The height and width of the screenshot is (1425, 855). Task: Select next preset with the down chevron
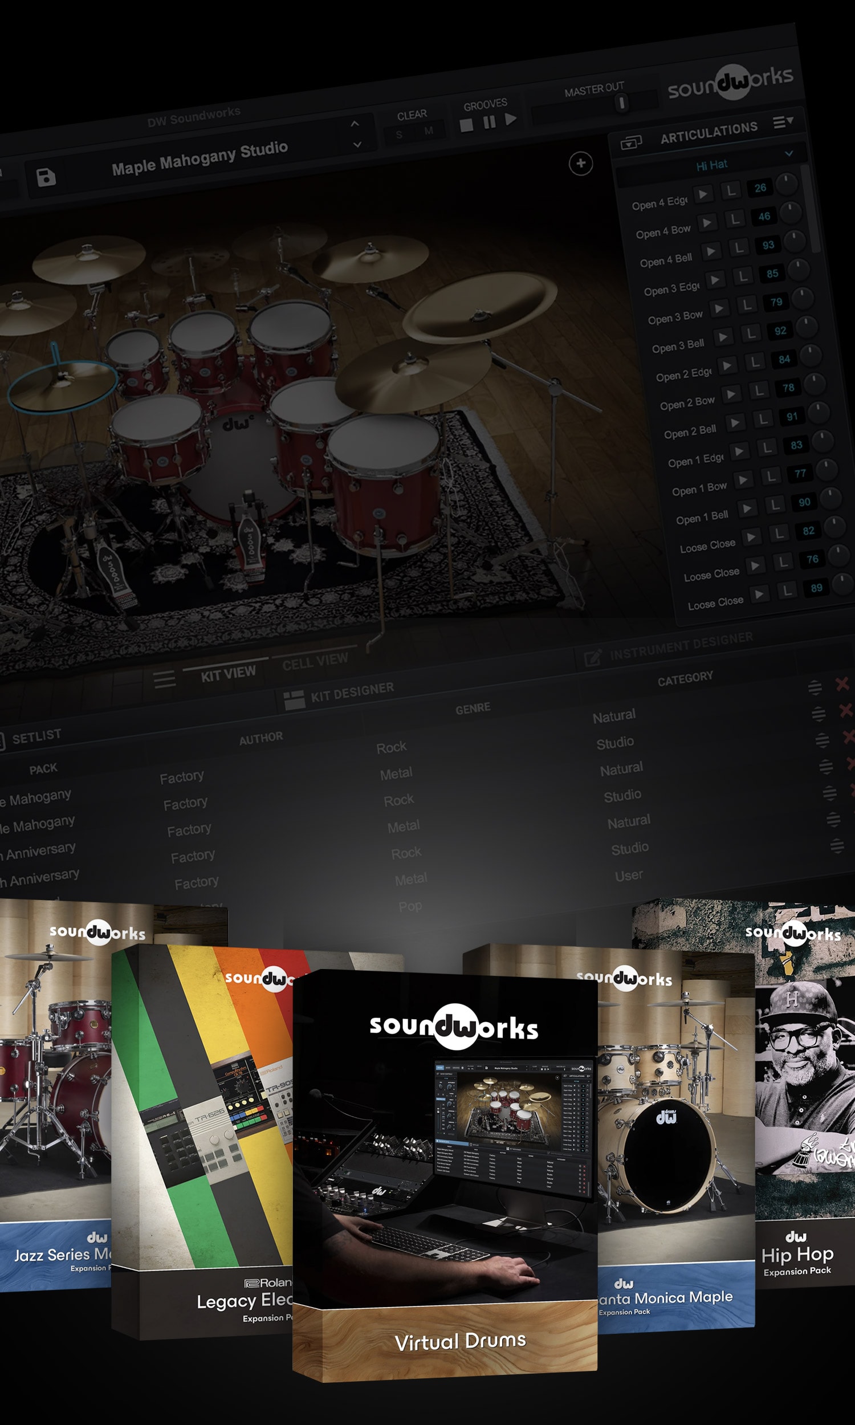tap(358, 145)
